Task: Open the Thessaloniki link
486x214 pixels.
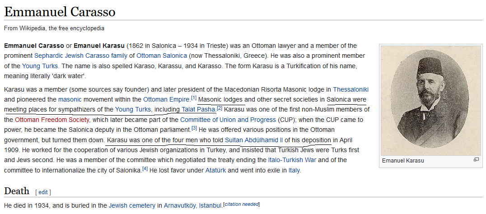Action: click(x=350, y=89)
